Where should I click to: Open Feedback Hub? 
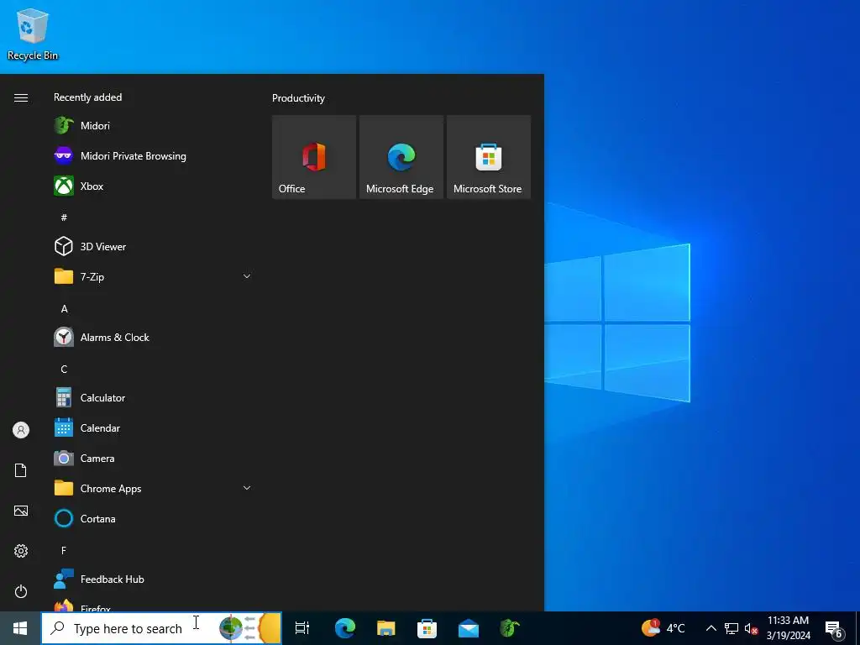pyautogui.click(x=153, y=579)
